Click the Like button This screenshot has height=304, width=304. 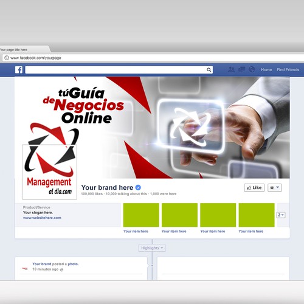254,188
